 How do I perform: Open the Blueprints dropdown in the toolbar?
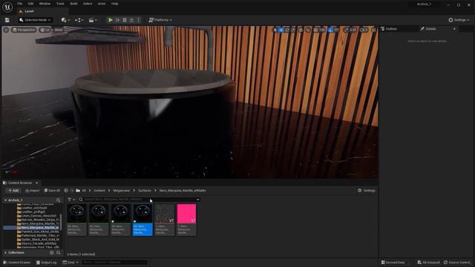click(x=79, y=20)
